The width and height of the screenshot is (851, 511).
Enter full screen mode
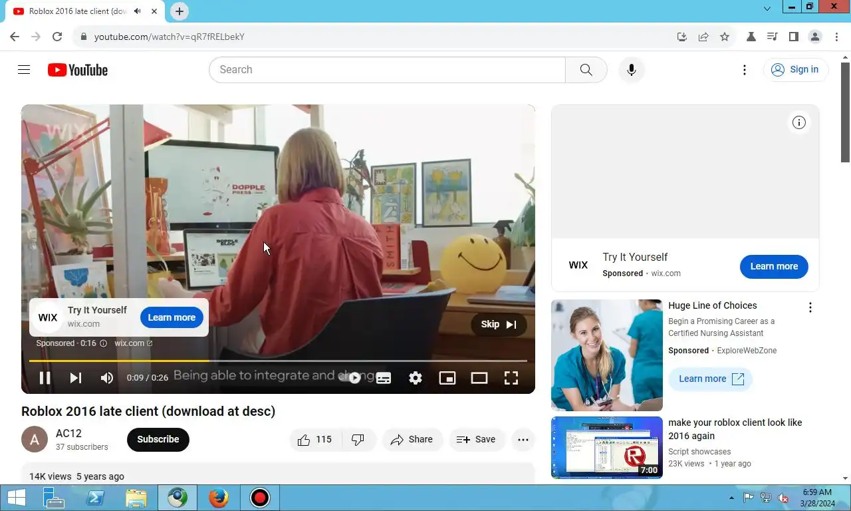(x=511, y=378)
